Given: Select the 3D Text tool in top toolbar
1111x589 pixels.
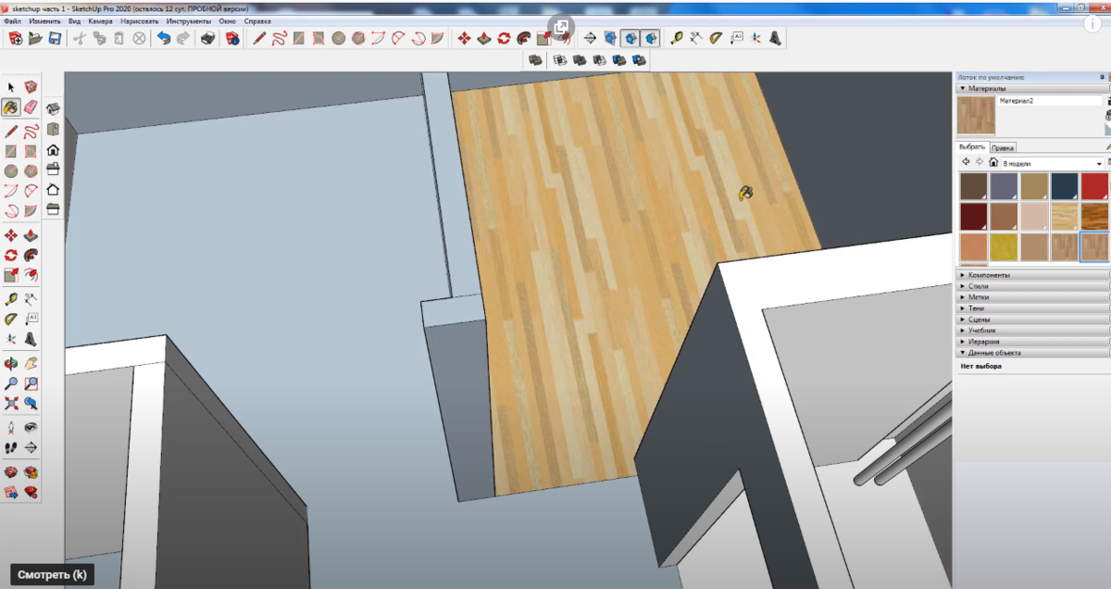Looking at the screenshot, I should click(776, 38).
